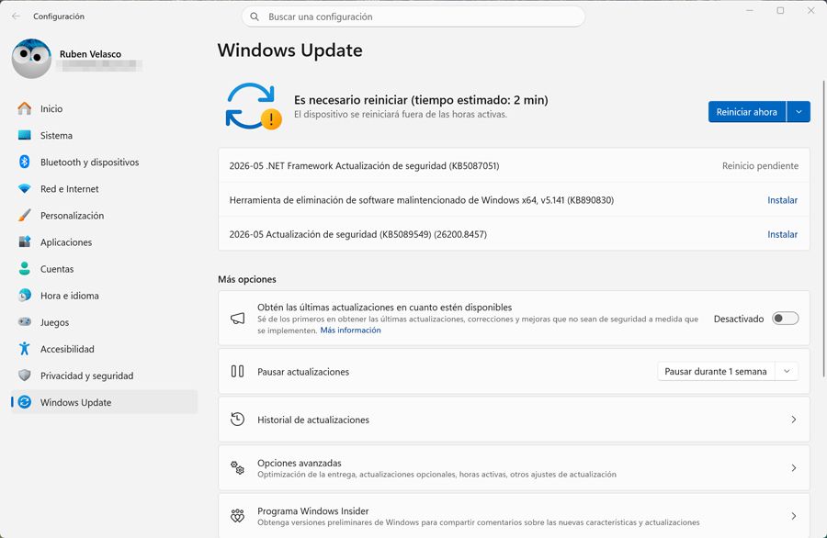
Task: Click the Windows Insider hearts icon
Action: coord(237,516)
